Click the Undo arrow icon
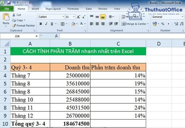The height and width of the screenshot is (128, 185). 14,2
